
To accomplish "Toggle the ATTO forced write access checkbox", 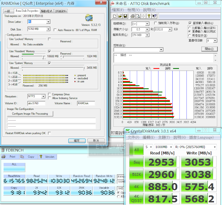I will [155, 23].
